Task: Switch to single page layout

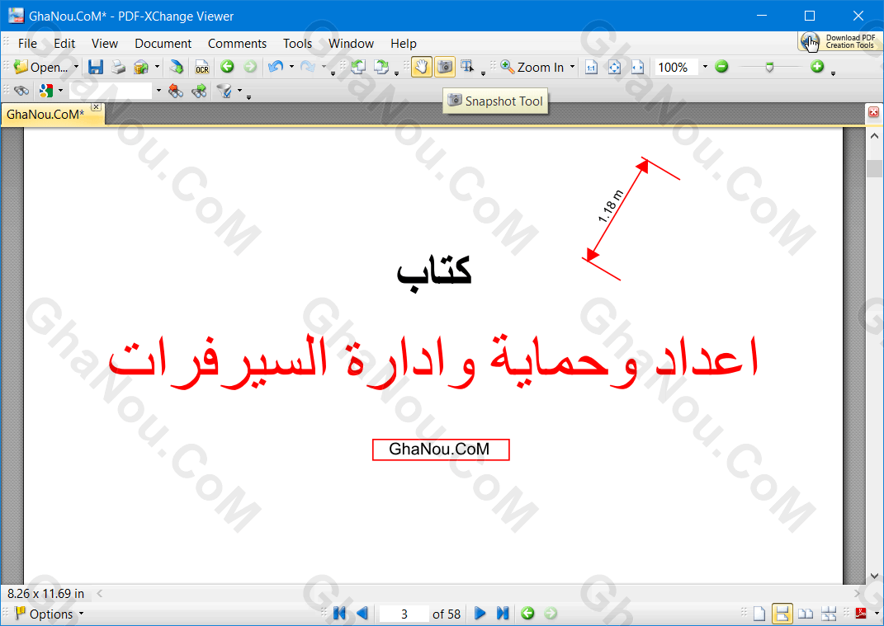Action: click(759, 614)
